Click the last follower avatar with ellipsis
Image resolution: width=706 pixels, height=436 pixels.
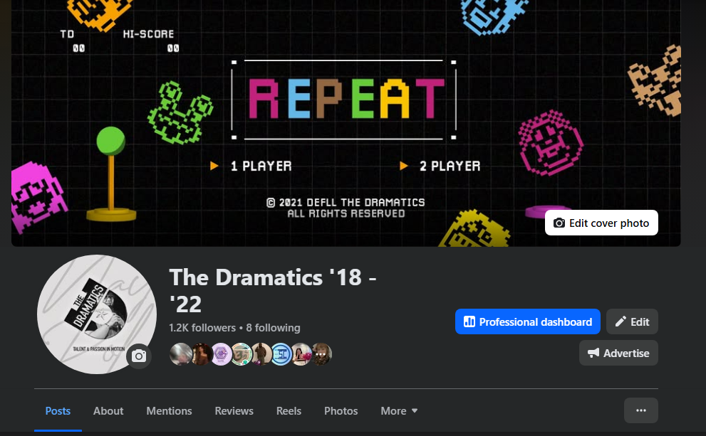click(321, 354)
